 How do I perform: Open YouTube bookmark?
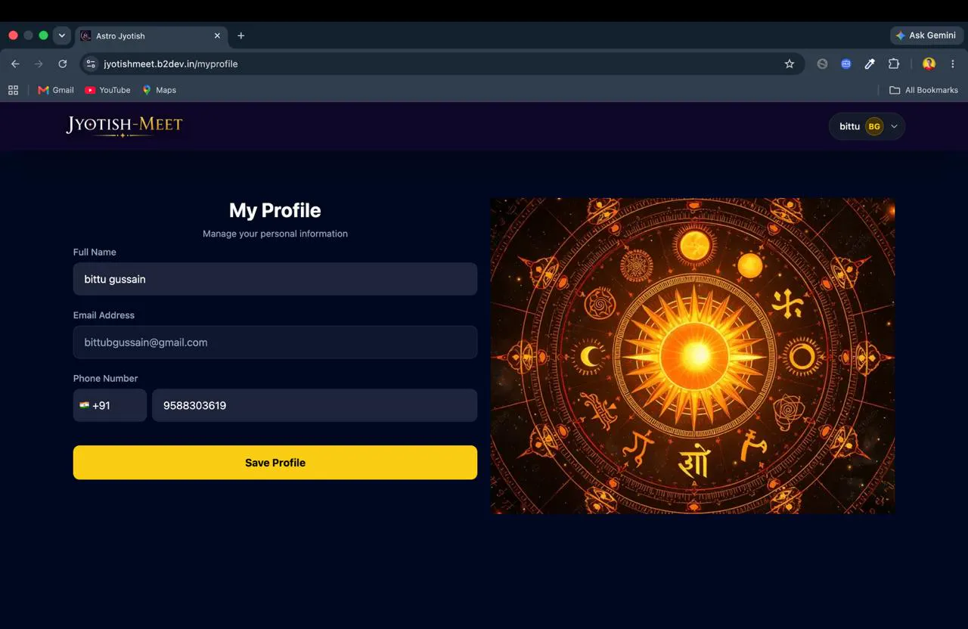pos(107,90)
